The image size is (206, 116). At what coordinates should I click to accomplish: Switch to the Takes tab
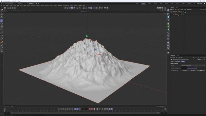[177, 8]
